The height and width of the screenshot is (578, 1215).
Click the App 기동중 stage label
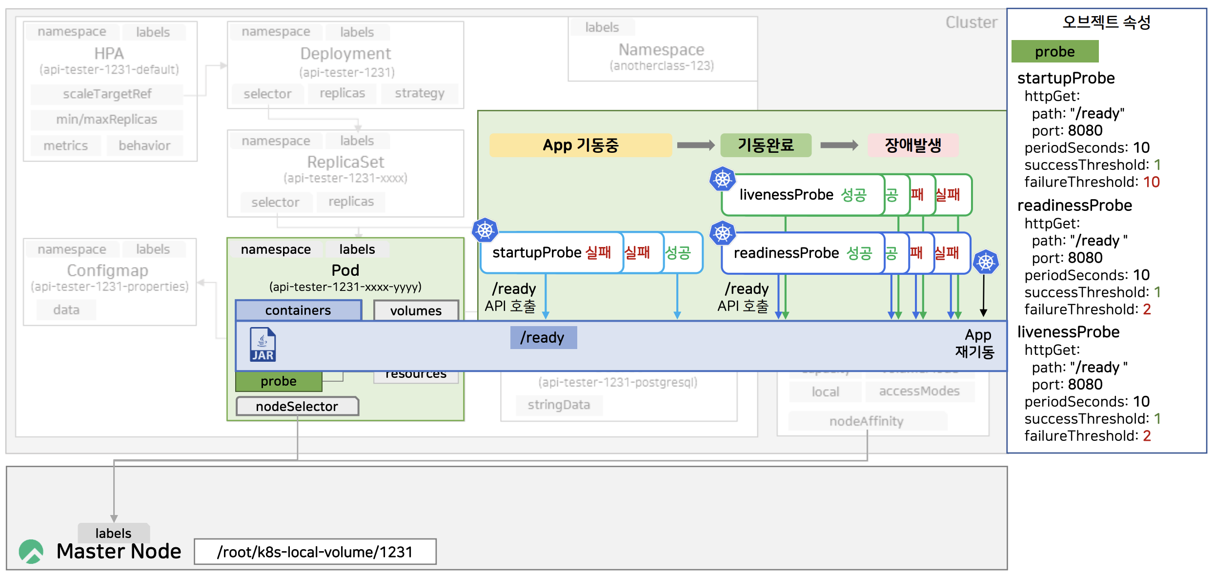pos(581,145)
